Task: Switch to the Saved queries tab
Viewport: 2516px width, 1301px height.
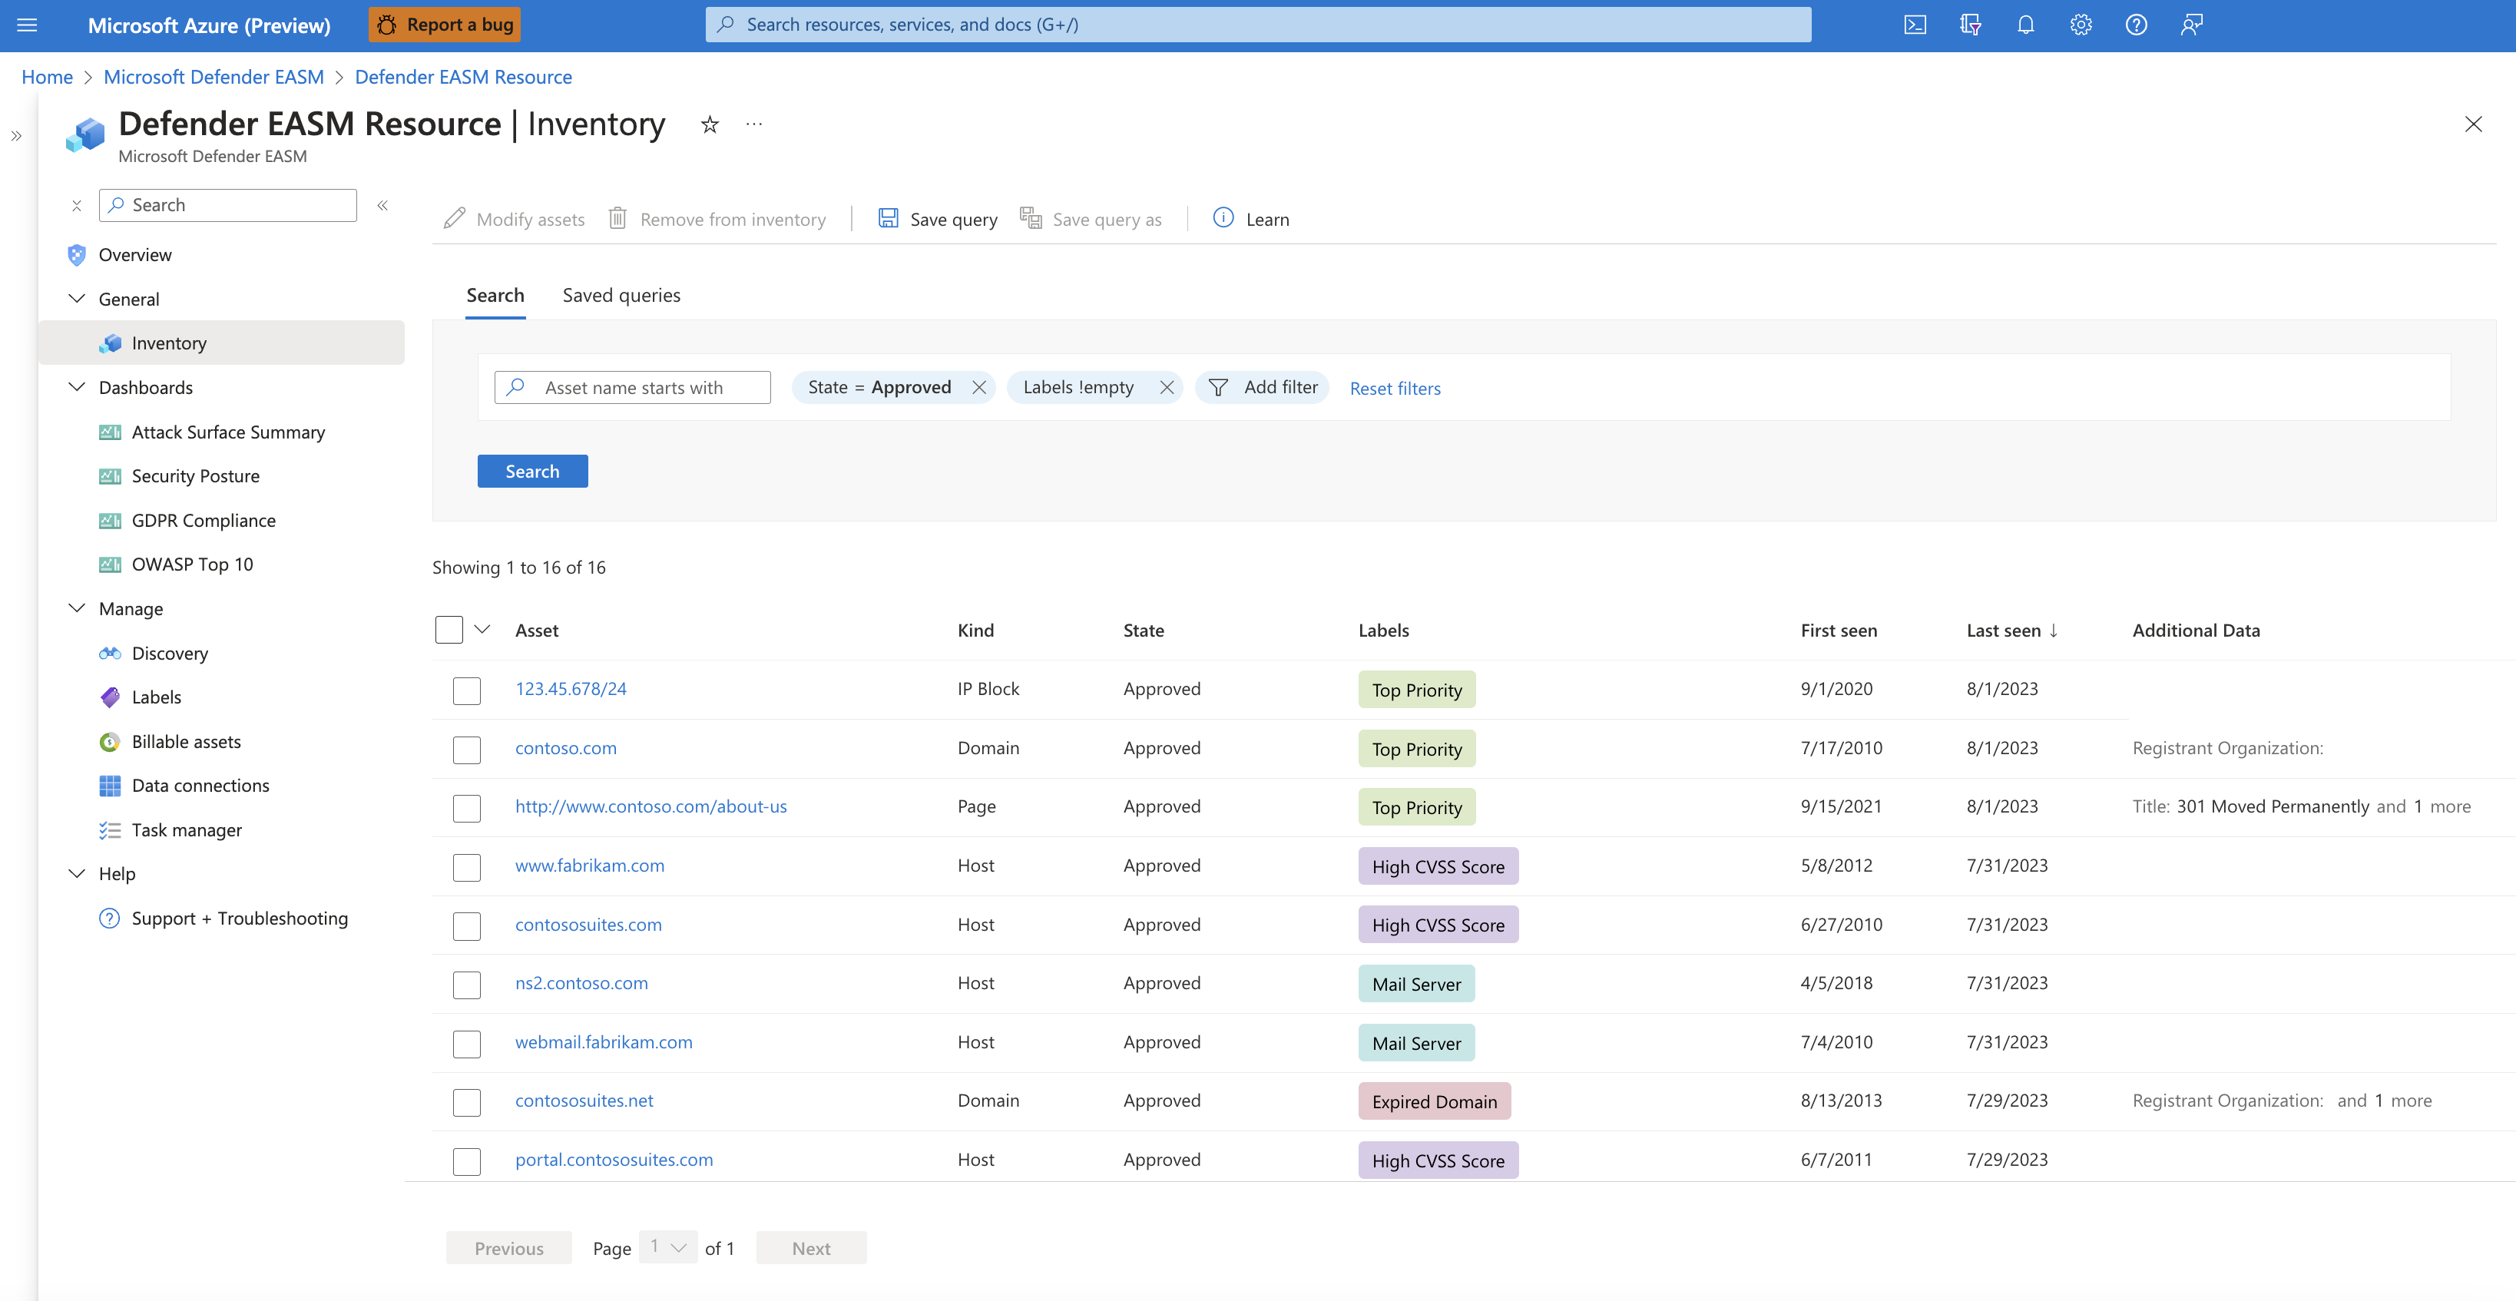Action: click(621, 295)
